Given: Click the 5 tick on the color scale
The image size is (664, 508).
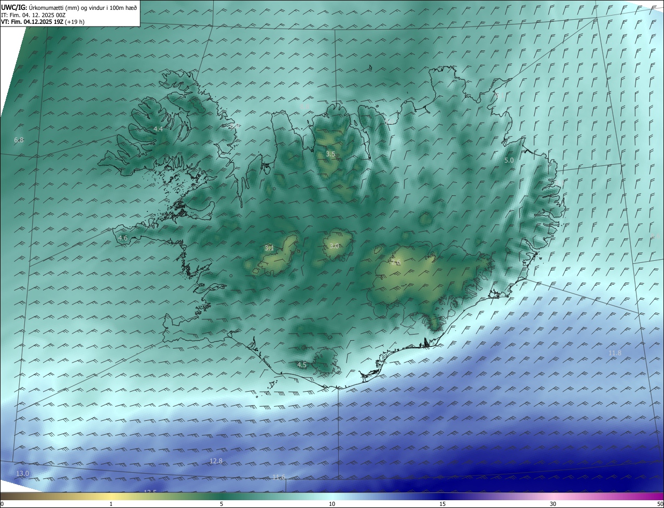Looking at the screenshot, I should (222, 504).
